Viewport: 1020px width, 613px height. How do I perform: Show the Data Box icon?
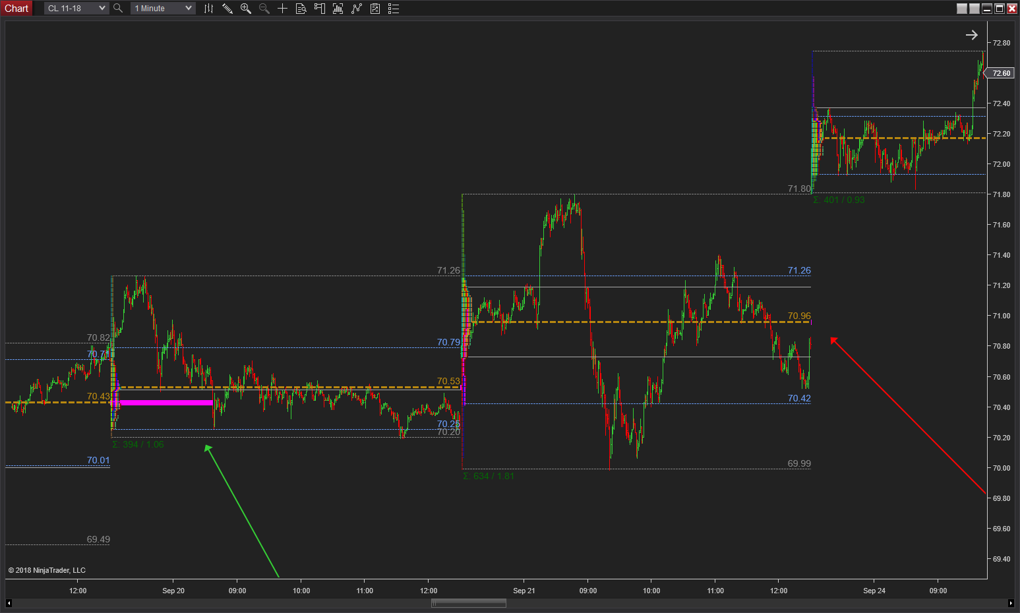pyautogui.click(x=301, y=9)
